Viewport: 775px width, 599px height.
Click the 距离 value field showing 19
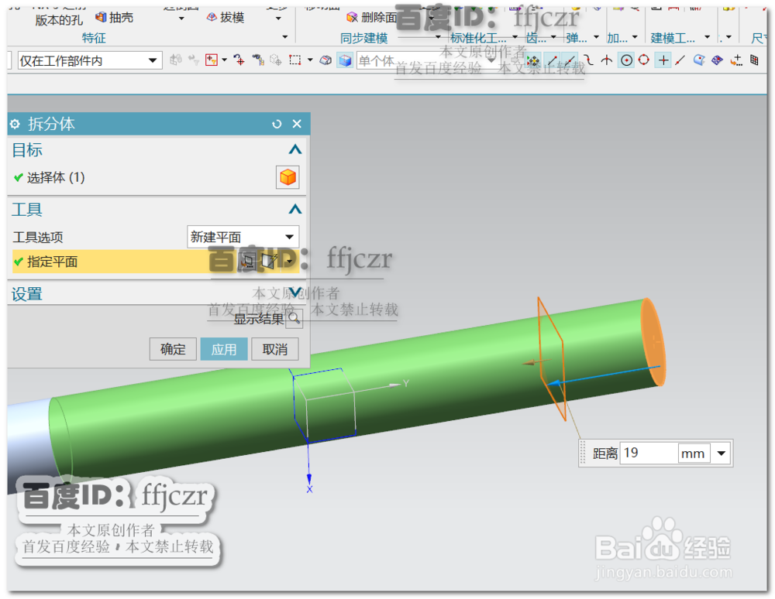coord(649,453)
